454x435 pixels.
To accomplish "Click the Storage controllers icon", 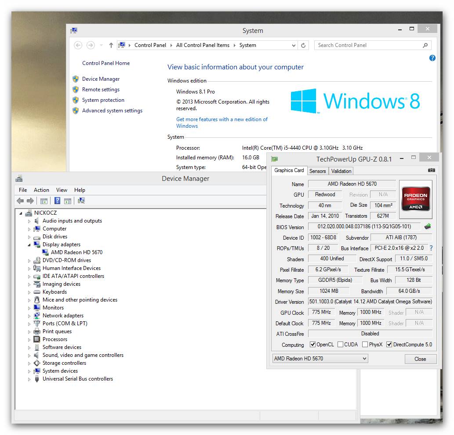I will (37, 363).
